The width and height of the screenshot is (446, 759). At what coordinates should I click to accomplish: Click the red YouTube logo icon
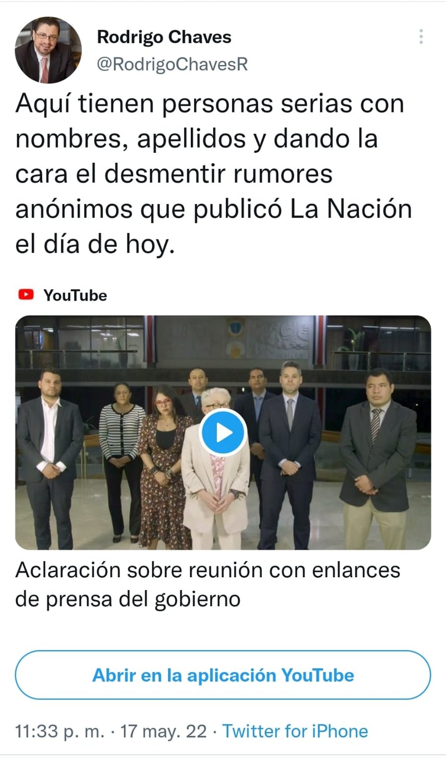point(26,295)
